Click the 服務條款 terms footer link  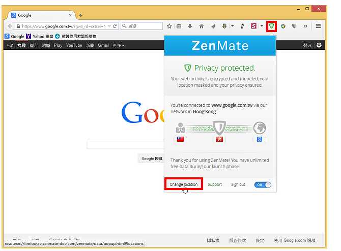(x=238, y=240)
